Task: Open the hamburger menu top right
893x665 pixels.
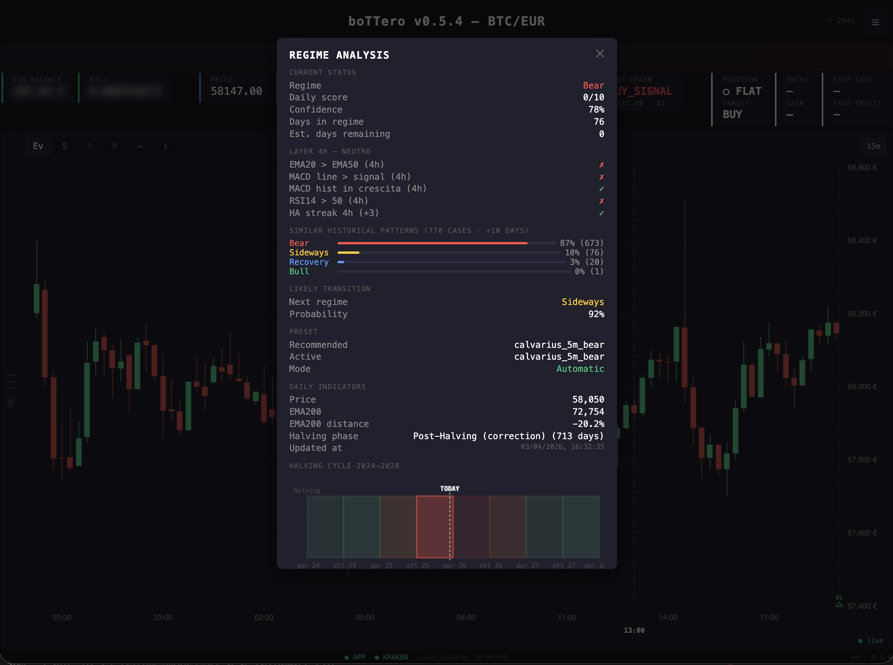Action: 875,22
